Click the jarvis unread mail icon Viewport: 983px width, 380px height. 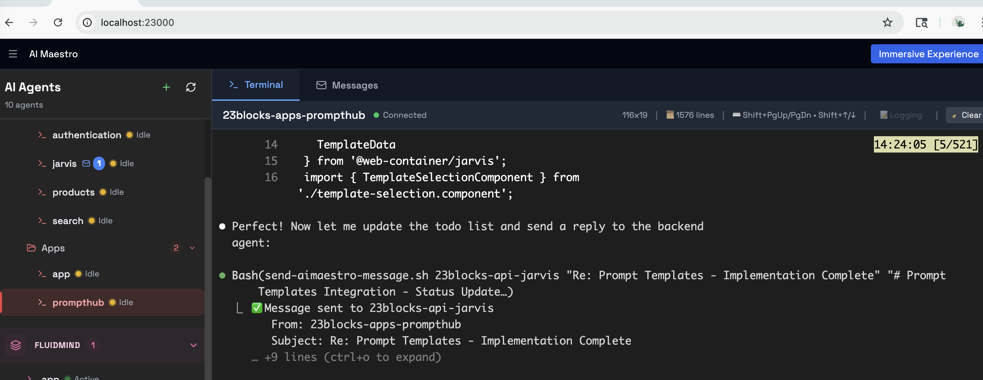coord(86,163)
